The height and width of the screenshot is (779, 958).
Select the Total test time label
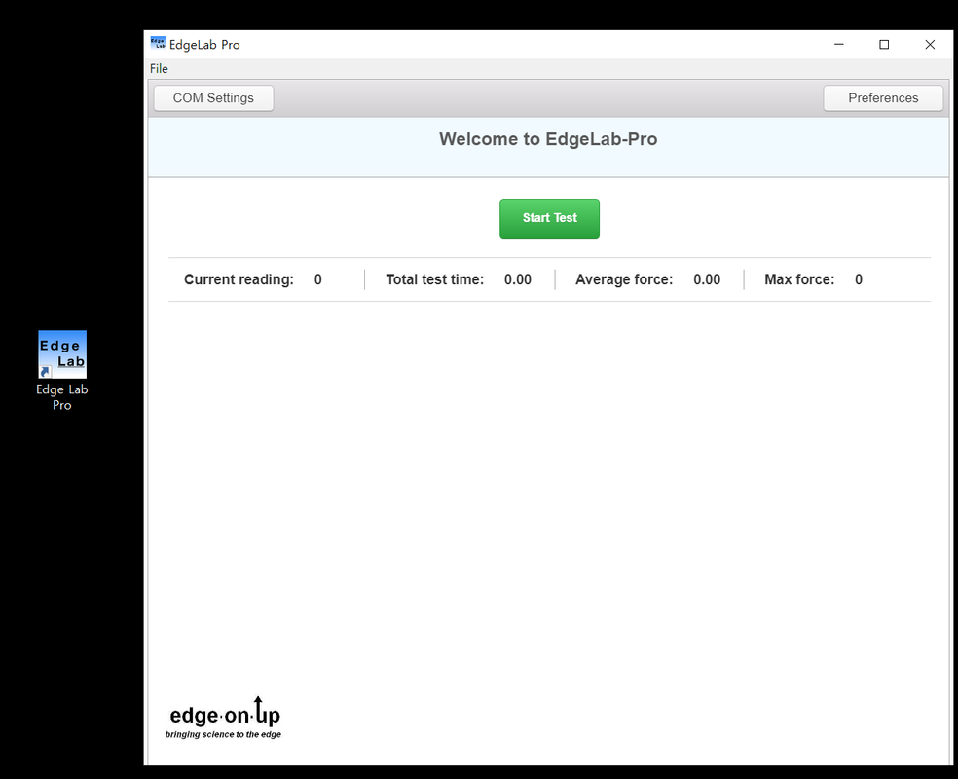pyautogui.click(x=434, y=279)
